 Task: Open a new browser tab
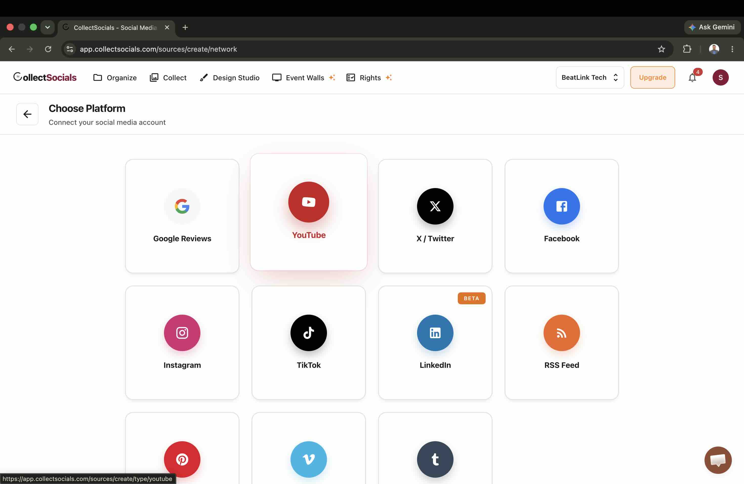pyautogui.click(x=185, y=28)
